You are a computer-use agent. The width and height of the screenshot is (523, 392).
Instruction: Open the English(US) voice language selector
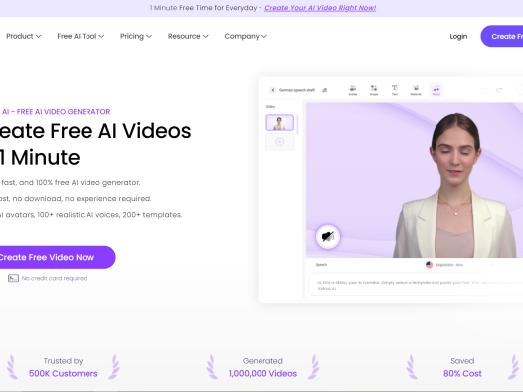(x=444, y=265)
